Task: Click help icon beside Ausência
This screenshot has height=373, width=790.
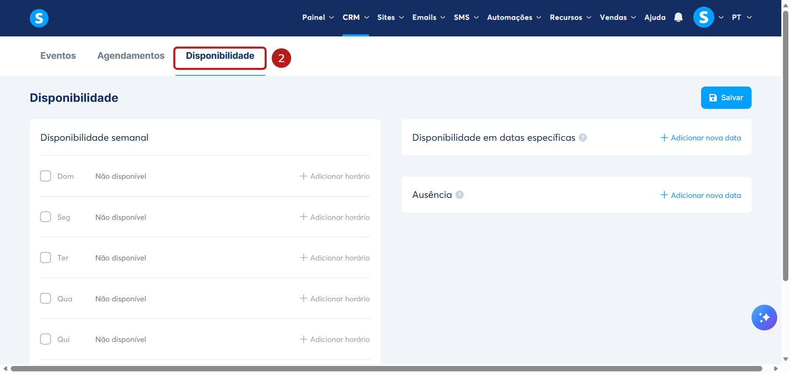Action: [460, 195]
